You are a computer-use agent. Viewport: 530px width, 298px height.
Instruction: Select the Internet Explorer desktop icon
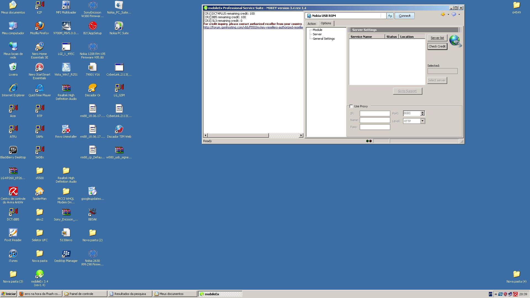click(x=13, y=90)
